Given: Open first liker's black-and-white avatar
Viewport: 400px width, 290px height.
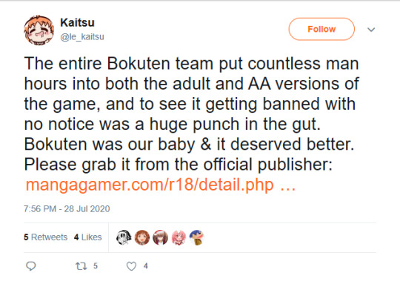Looking at the screenshot, I should point(124,237).
